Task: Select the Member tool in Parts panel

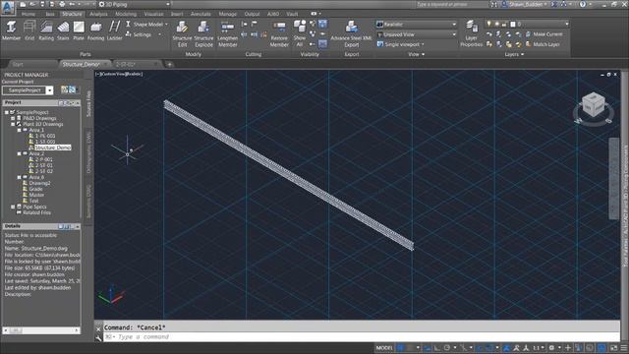Action: coord(11,30)
